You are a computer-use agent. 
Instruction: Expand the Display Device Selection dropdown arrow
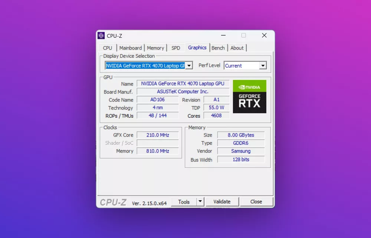[x=189, y=66]
